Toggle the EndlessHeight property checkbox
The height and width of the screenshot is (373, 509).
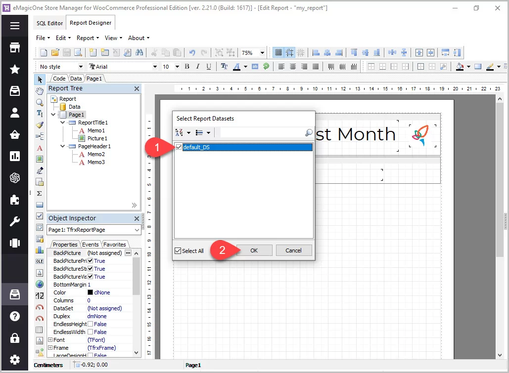[90, 324]
